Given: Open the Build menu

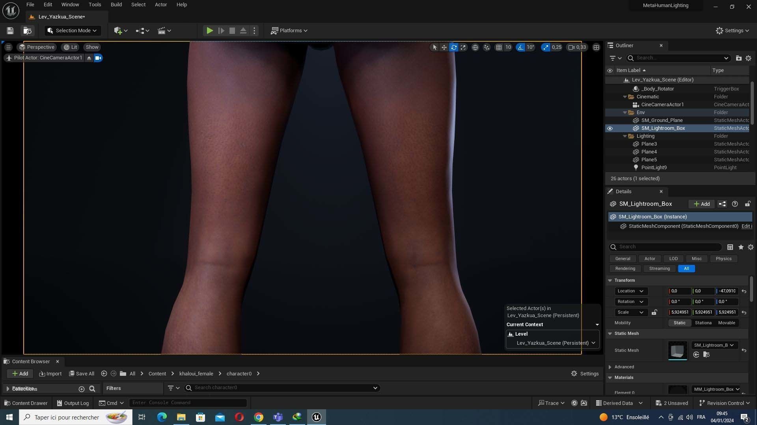Looking at the screenshot, I should point(116,5).
